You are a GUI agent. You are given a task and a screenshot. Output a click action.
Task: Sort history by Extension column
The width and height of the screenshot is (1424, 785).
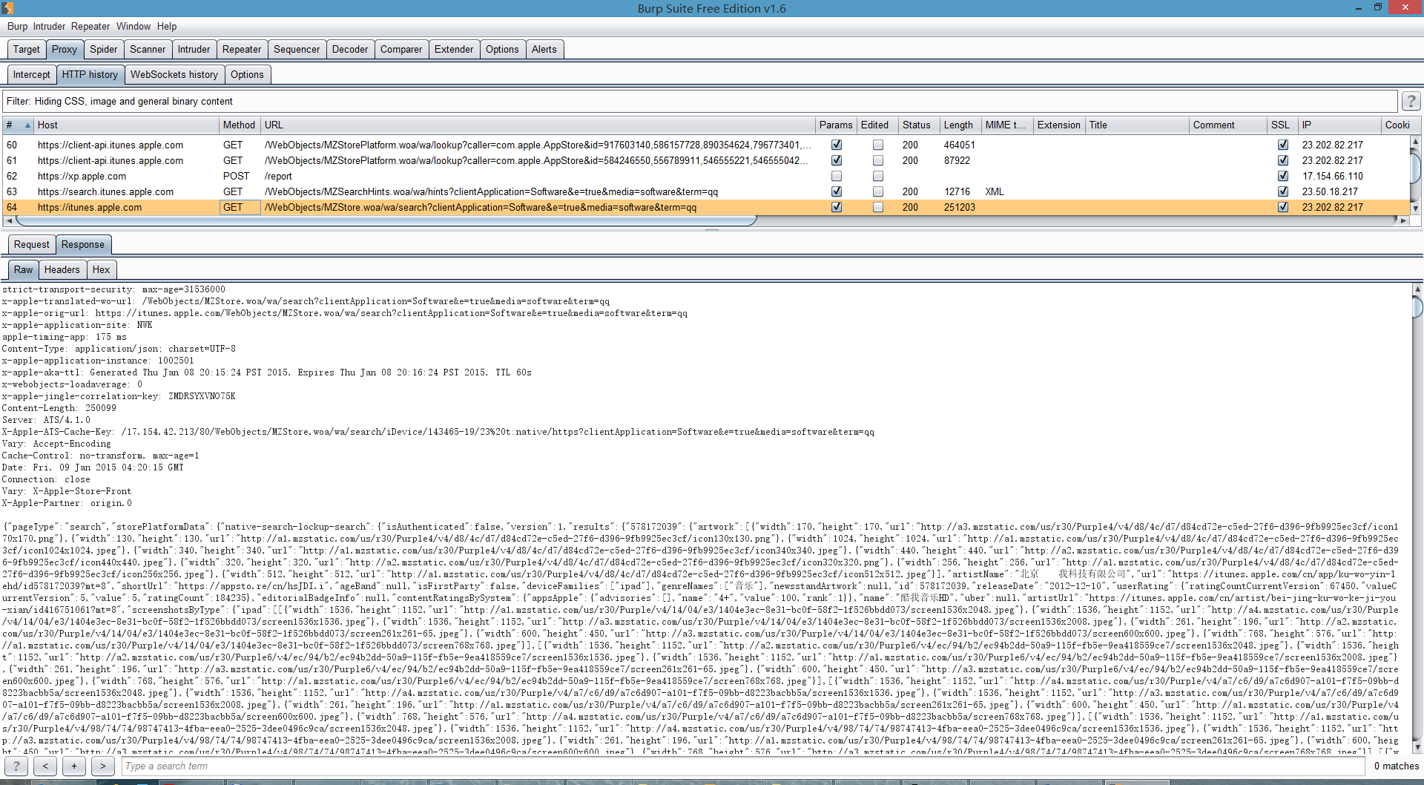pyautogui.click(x=1059, y=125)
